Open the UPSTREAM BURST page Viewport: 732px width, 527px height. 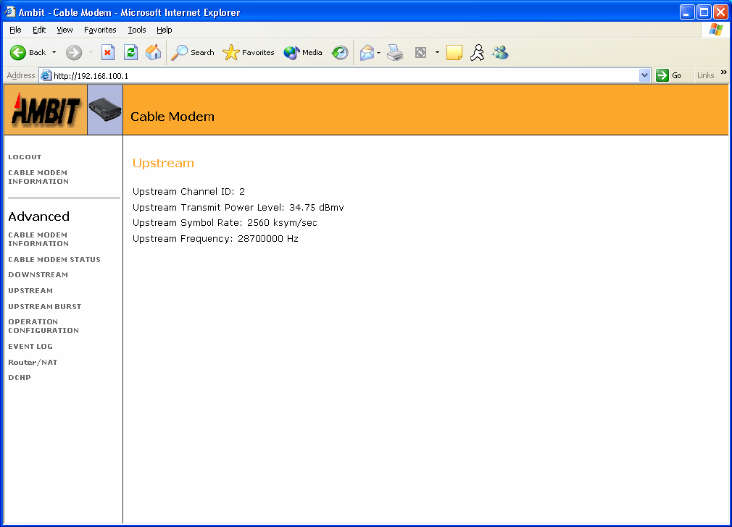click(45, 306)
